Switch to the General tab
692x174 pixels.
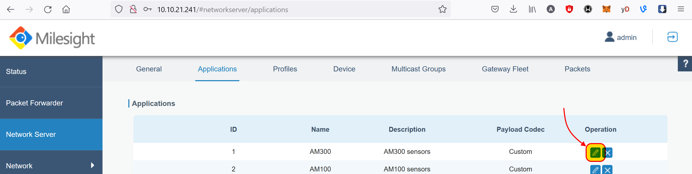click(x=149, y=69)
